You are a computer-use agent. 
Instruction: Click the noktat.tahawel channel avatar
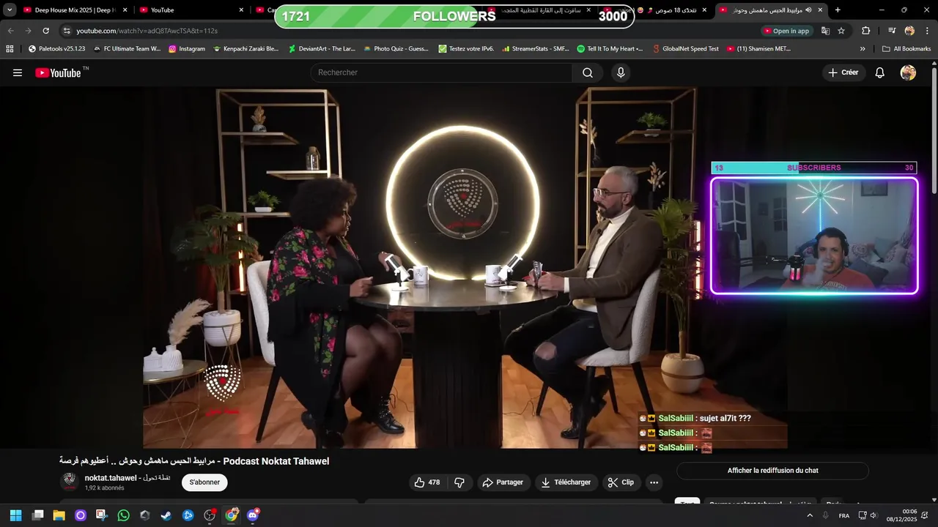click(x=70, y=482)
